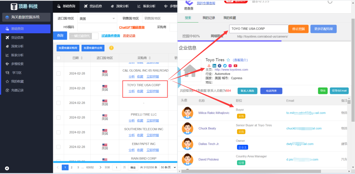Click the YouTube icon under Toyo Tires
Image resolution: width=355 pixels, height=174 pixels.
pyautogui.click(x=235, y=66)
